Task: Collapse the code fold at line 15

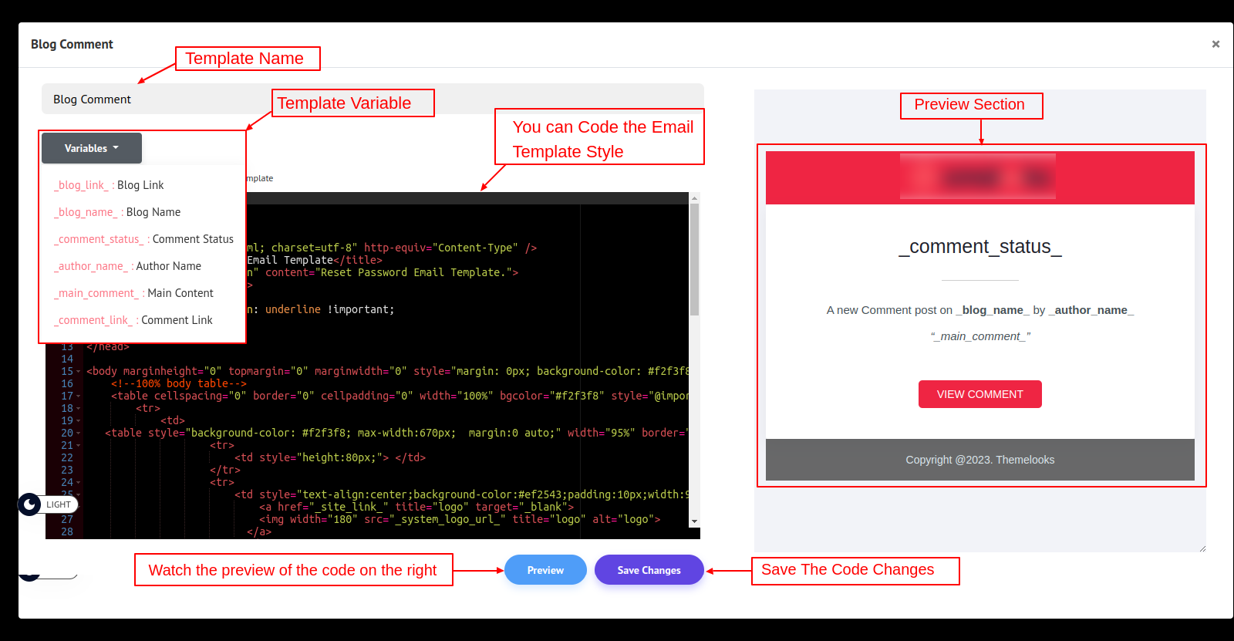Action: click(79, 372)
